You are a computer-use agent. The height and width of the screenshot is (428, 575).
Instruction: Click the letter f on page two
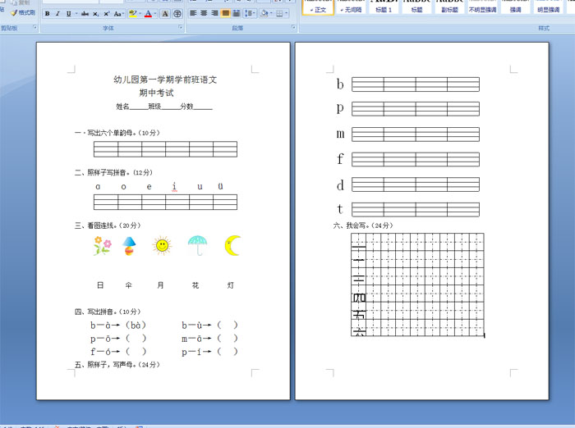point(340,159)
